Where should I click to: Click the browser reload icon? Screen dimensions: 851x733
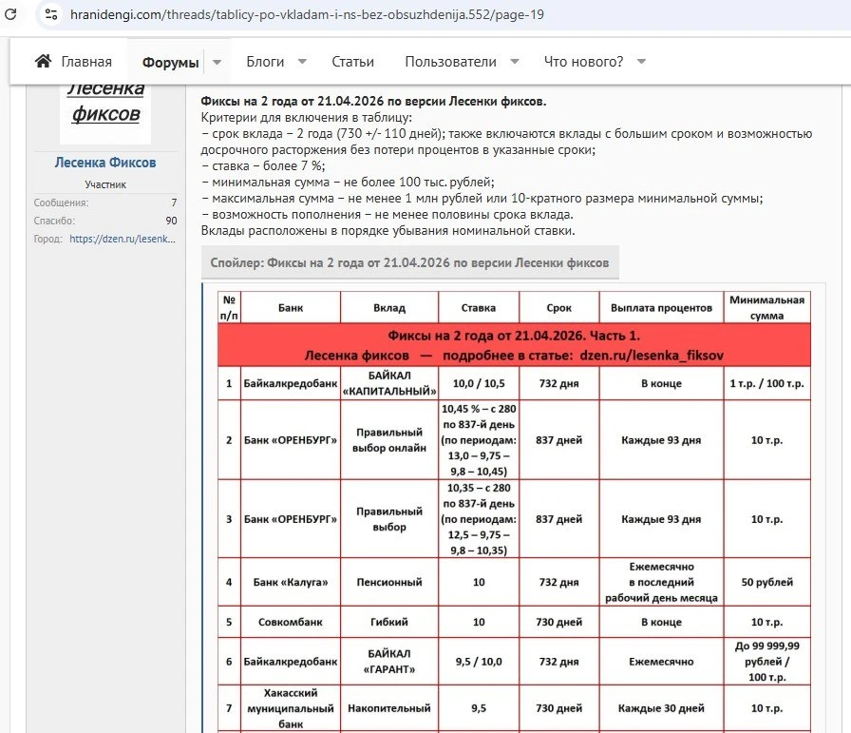(x=10, y=14)
